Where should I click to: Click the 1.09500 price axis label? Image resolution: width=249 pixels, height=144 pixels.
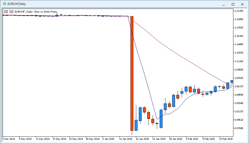(x=239, y=70)
